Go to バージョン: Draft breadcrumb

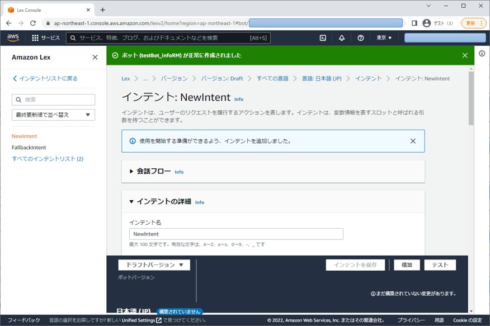tap(222, 78)
